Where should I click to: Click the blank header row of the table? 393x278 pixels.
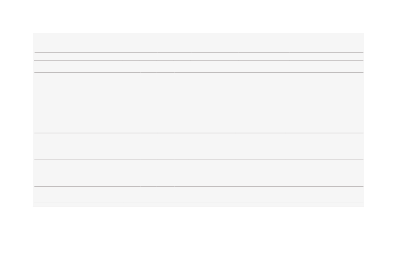tap(199, 43)
